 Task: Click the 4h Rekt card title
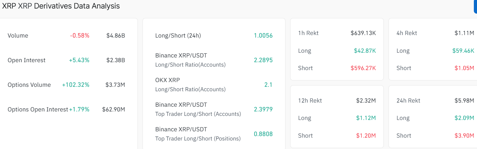(x=407, y=33)
